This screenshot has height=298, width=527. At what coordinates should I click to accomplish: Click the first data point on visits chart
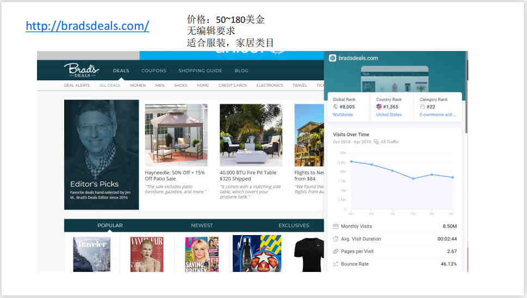coord(351,162)
